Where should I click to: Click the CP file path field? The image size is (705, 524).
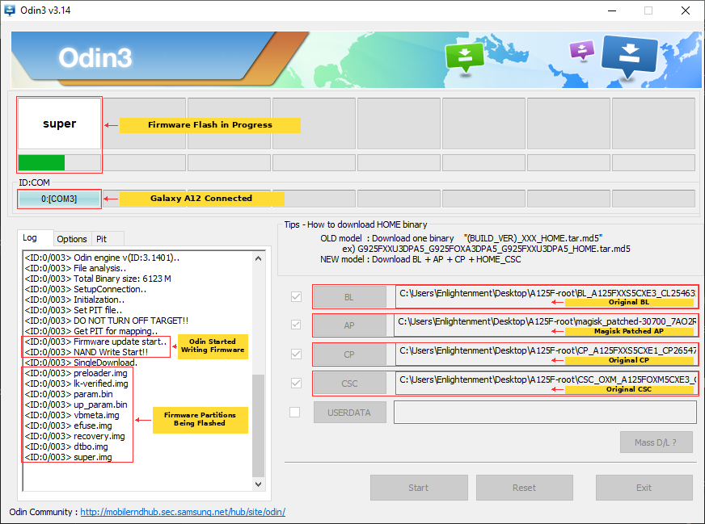pos(547,354)
